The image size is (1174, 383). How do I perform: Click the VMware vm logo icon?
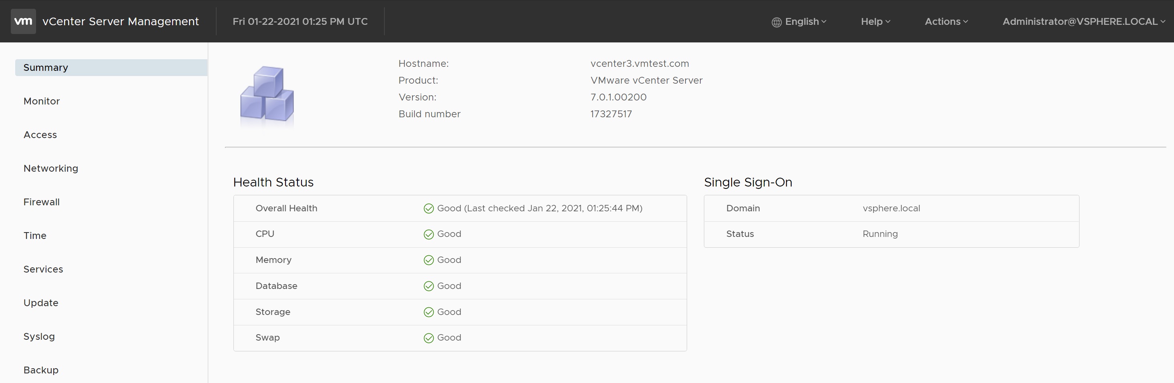pyautogui.click(x=23, y=21)
